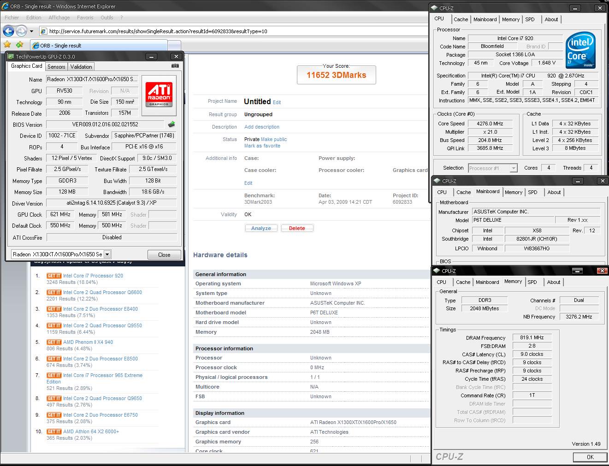
Task: Switch to the GPU-Z Sensors tab
Action: [56, 67]
